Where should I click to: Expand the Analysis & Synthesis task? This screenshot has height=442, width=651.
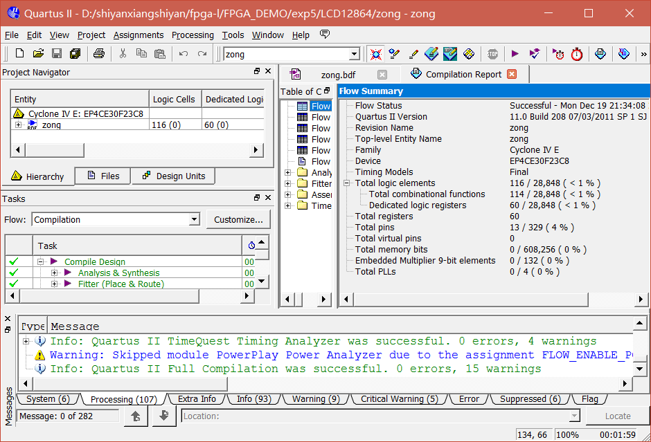[x=55, y=273]
